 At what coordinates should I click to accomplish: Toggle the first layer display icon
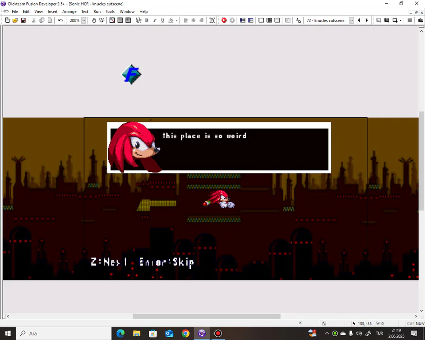point(120,20)
